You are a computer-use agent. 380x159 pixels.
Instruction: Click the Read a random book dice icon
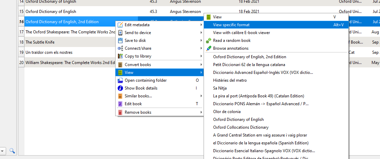pyautogui.click(x=209, y=41)
